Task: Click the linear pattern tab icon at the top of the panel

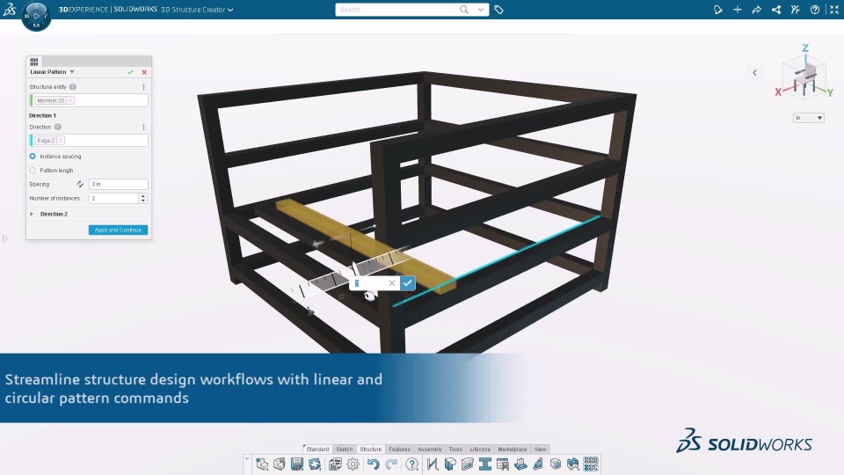Action: click(x=34, y=62)
